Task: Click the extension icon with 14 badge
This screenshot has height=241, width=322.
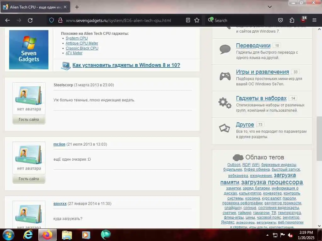Action: (303, 20)
